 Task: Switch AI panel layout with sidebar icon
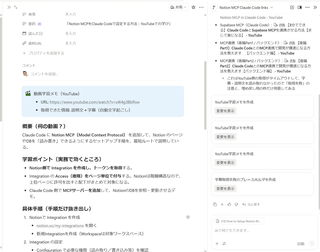pos(300,7)
